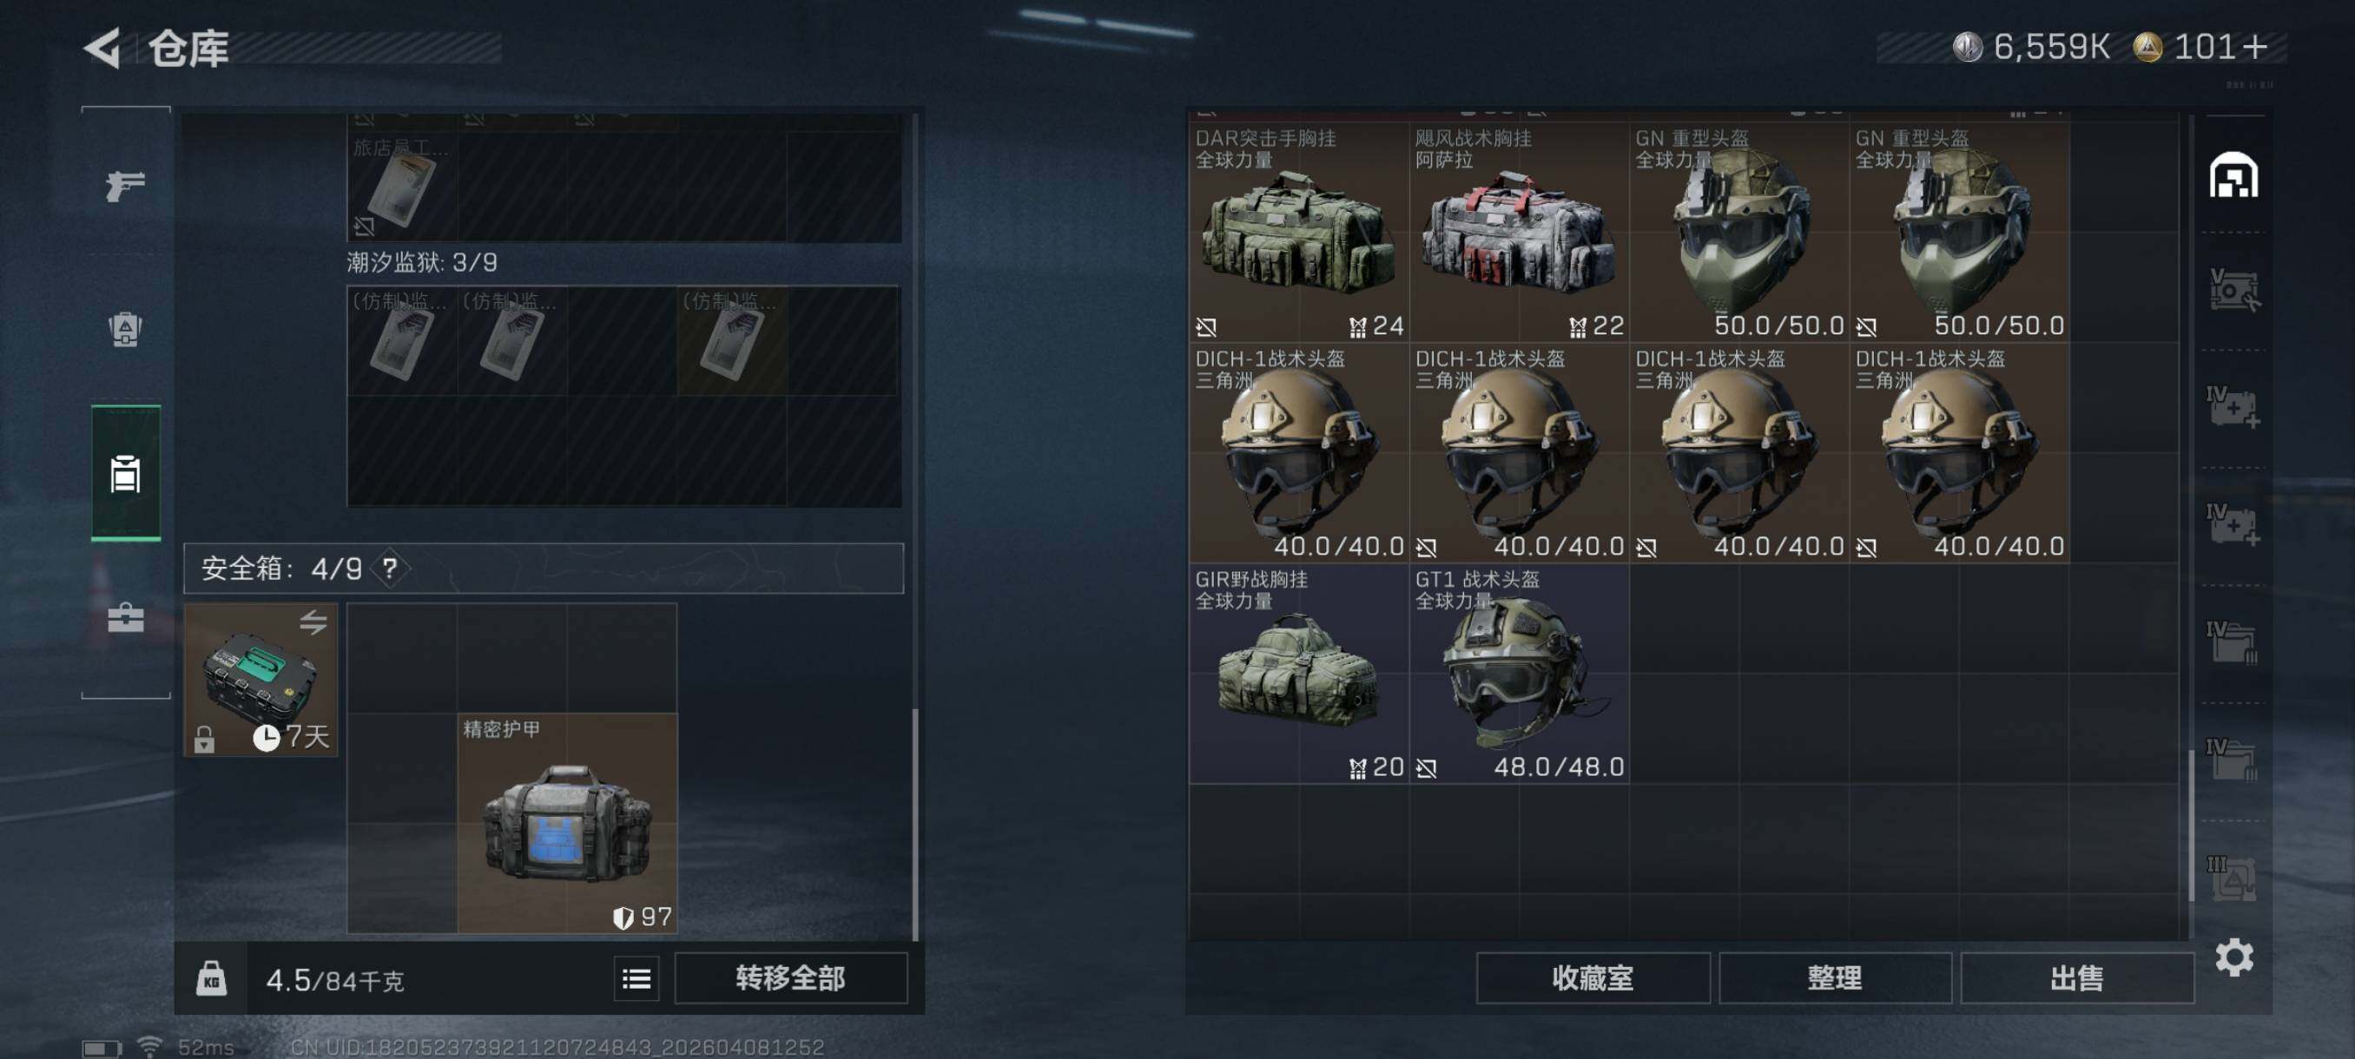Select the active chest rig tab
This screenshot has width=2355, height=1059.
coord(125,473)
